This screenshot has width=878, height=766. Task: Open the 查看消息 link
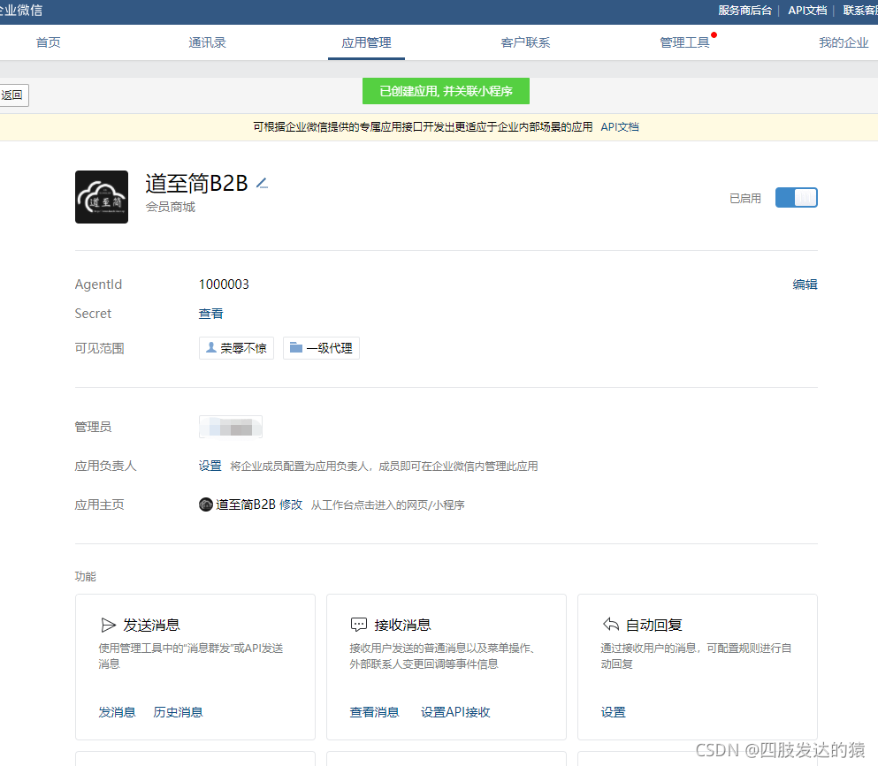[374, 712]
